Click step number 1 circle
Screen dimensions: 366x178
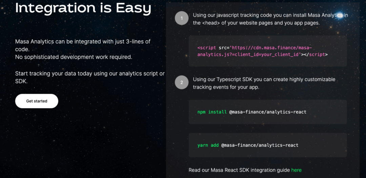tap(182, 18)
